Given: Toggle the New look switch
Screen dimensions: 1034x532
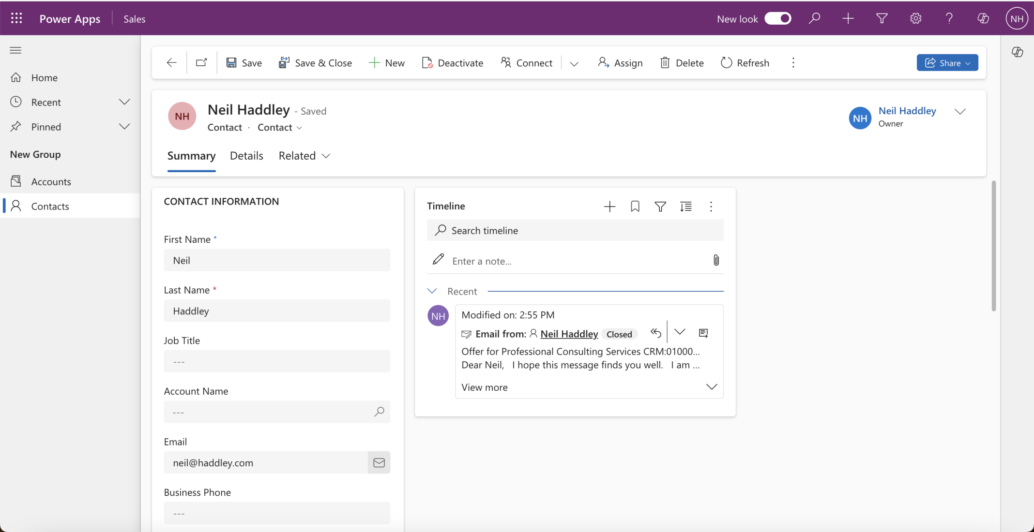Looking at the screenshot, I should pos(777,18).
